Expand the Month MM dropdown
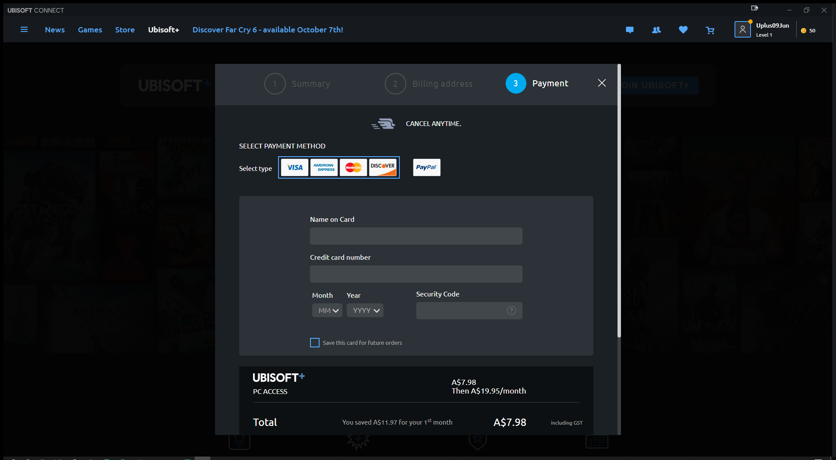836x460 pixels. [327, 311]
